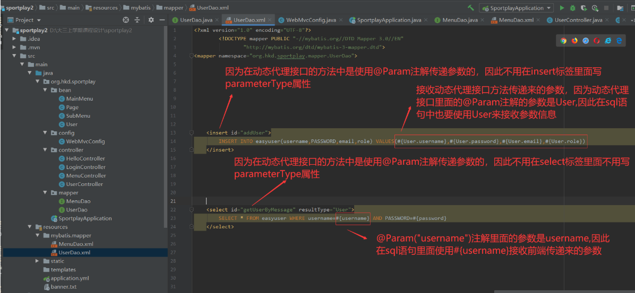Click the Run with Profiler icon
This screenshot has width=635, height=293.
coord(595,7)
